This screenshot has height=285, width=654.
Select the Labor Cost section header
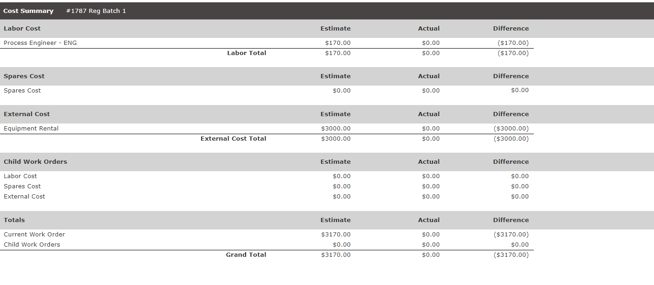point(22,29)
